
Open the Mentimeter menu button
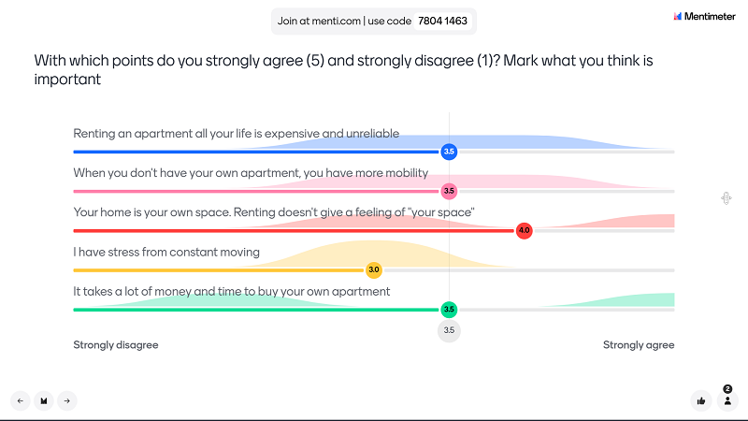pyautogui.click(x=43, y=401)
